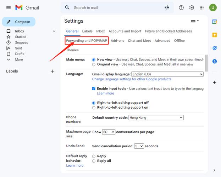Open the Gmail display language dropdown
This screenshot has height=177, width=221.
click(x=167, y=74)
